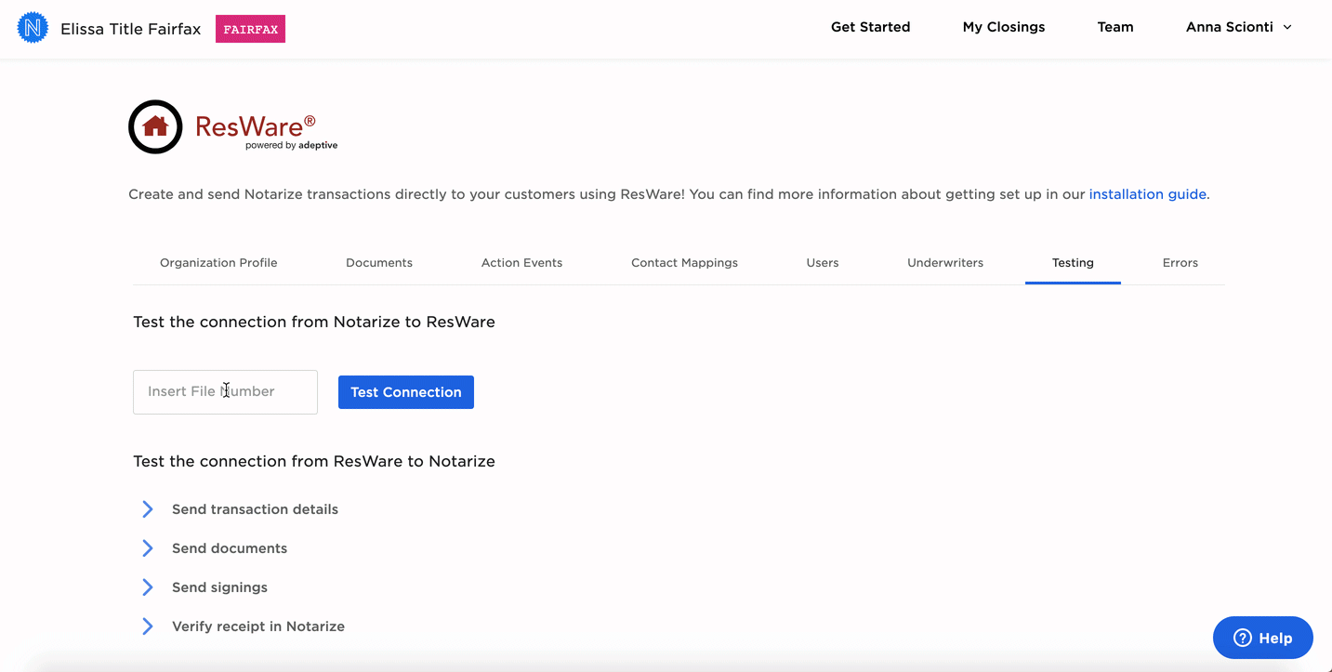
Task: Go to Get Started
Action: click(x=870, y=27)
